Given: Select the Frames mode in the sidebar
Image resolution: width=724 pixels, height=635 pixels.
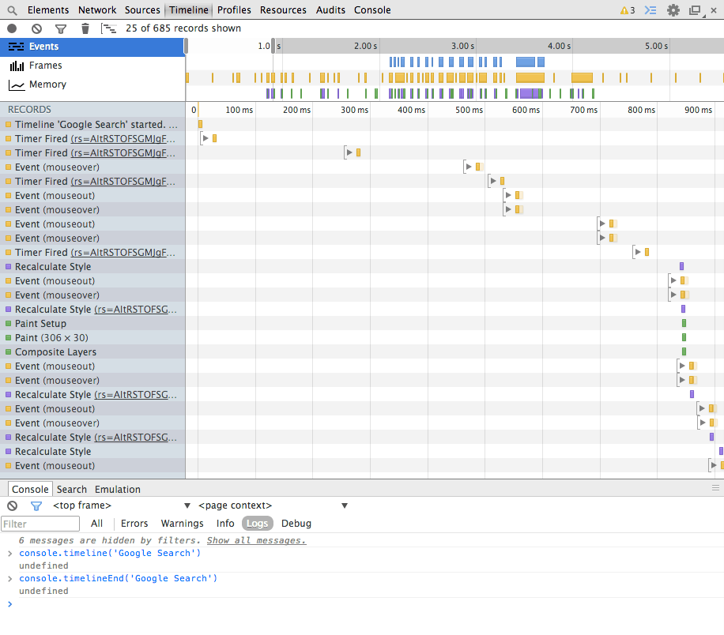Looking at the screenshot, I should [47, 66].
